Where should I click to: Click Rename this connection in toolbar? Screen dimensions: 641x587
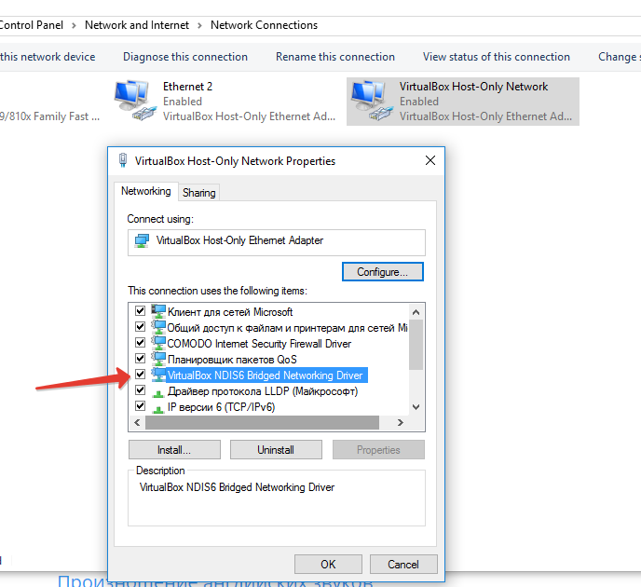335,57
